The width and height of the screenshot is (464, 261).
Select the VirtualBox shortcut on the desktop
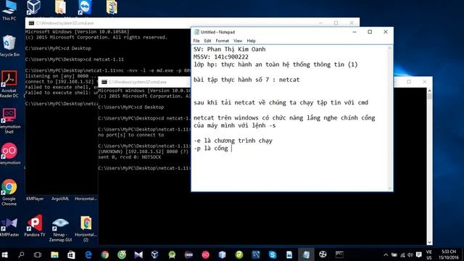[33, 7]
